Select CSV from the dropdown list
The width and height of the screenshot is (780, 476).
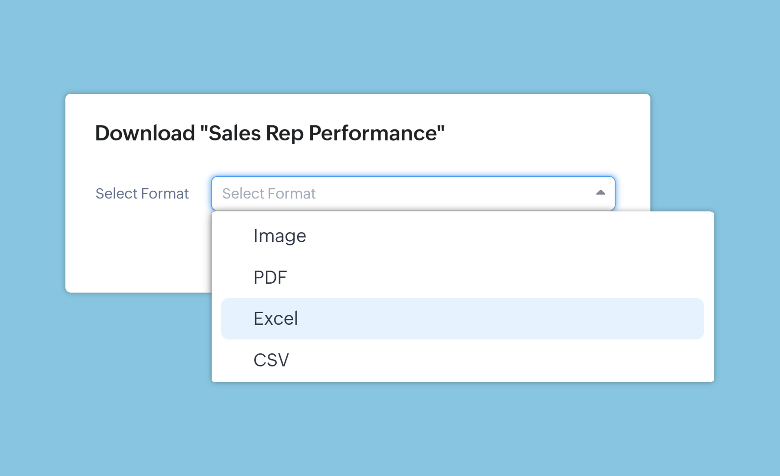tap(271, 360)
